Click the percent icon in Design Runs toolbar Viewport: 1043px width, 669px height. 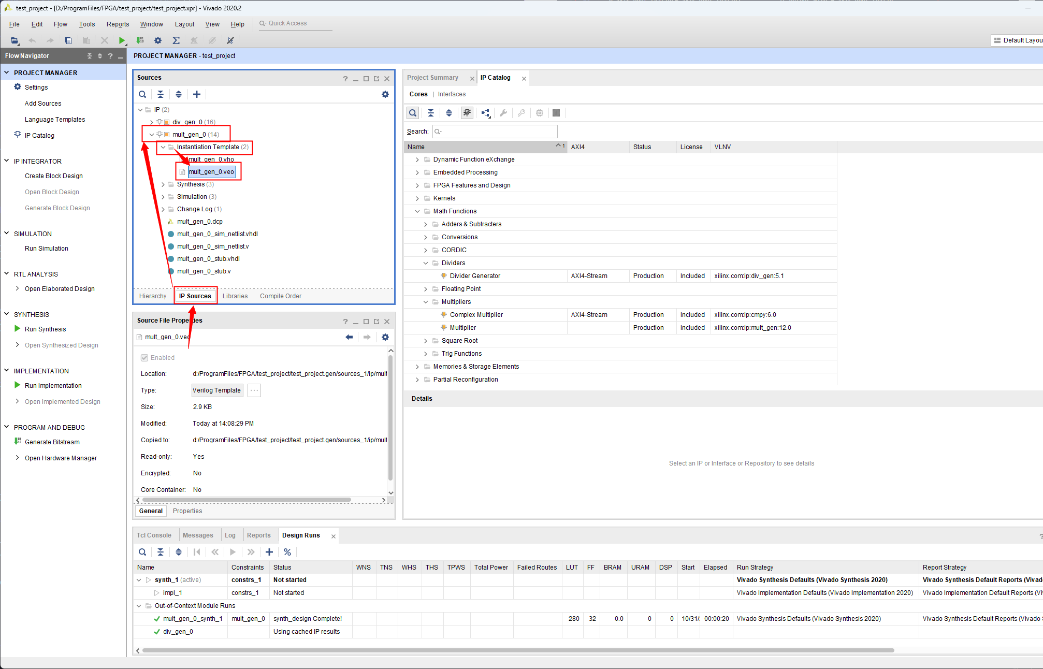pos(287,552)
